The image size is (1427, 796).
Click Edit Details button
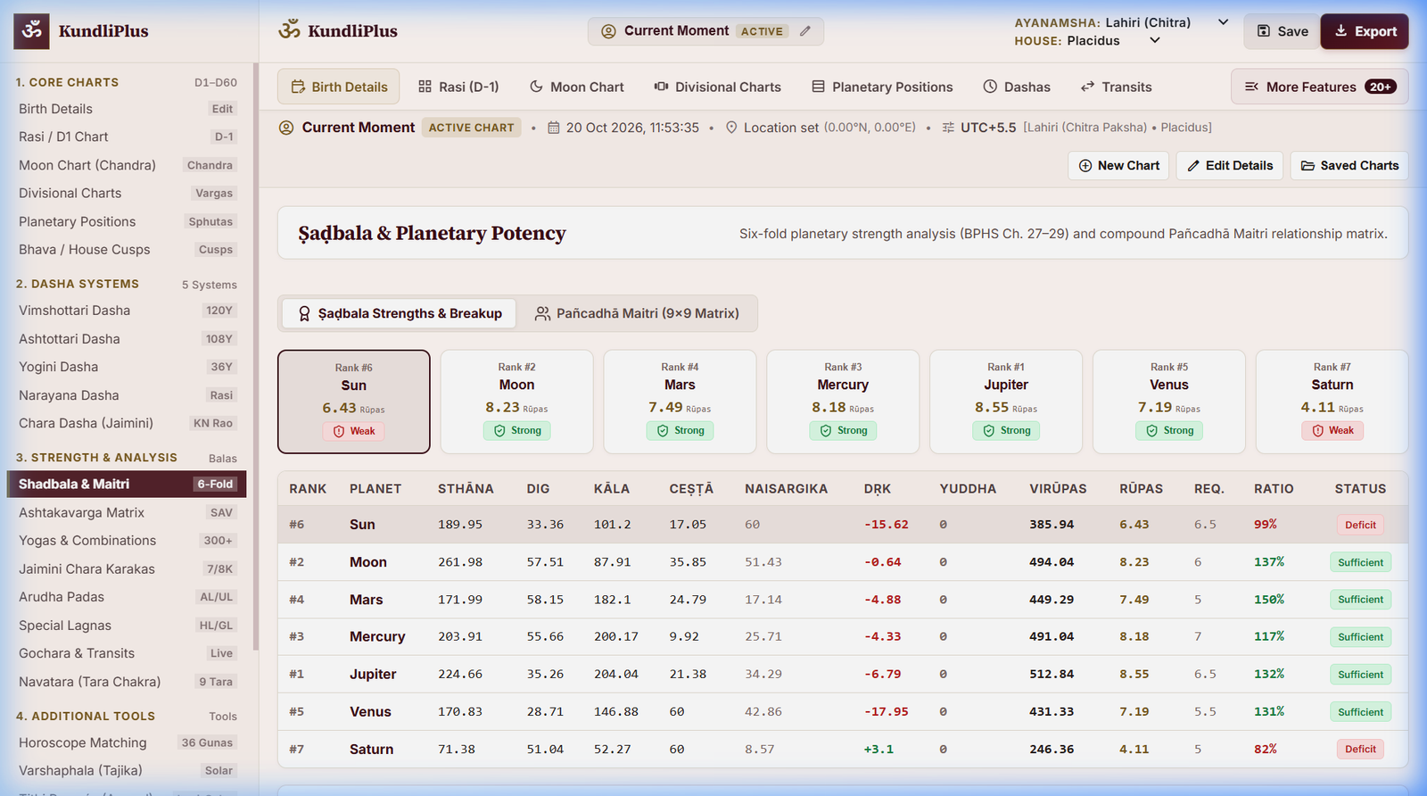[x=1230, y=166]
